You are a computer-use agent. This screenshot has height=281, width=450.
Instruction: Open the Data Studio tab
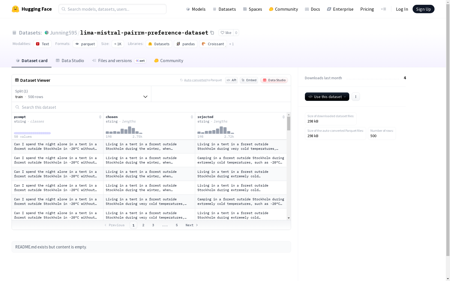tap(70, 61)
